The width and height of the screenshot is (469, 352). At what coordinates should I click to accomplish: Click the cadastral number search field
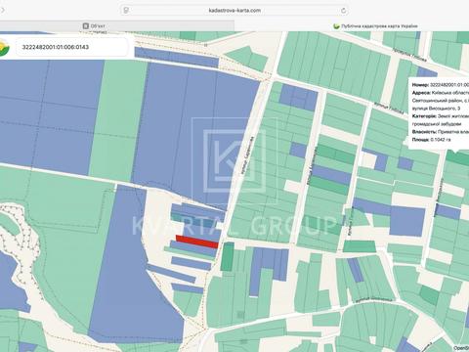click(72, 47)
